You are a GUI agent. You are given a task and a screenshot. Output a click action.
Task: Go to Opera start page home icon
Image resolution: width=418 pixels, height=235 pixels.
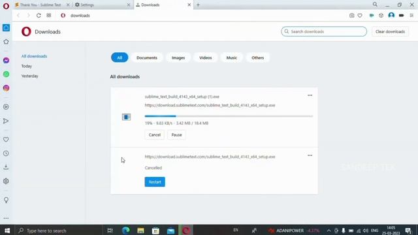click(x=6, y=27)
